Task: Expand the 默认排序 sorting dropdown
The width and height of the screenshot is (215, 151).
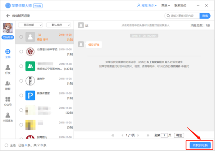Action: coord(59,25)
